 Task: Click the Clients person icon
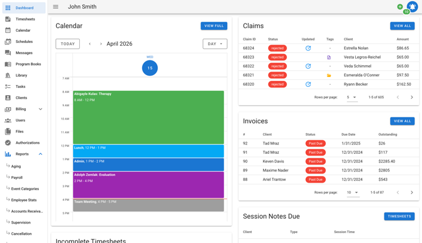pos(8,97)
